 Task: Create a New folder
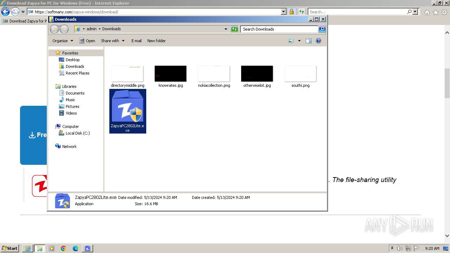pos(156,41)
